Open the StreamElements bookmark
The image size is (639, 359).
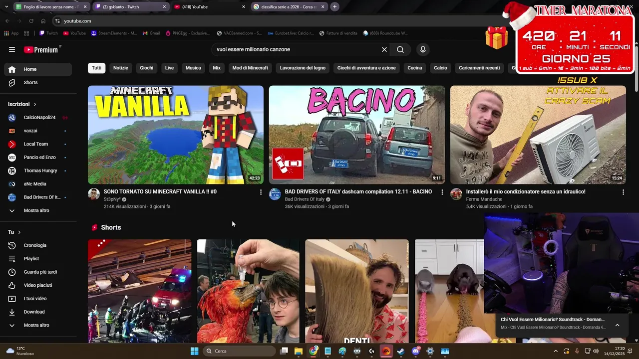point(114,33)
